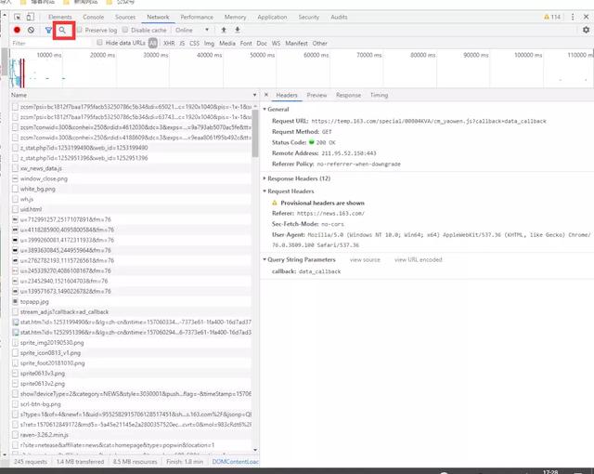The height and width of the screenshot is (474, 594).
Task: Filter requests by CSS
Action: [x=194, y=44]
